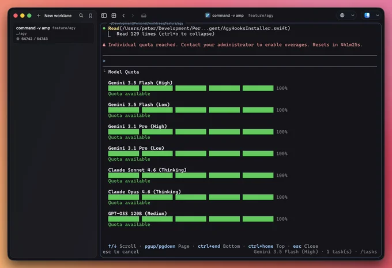The width and height of the screenshot is (392, 268).
Task: Go forward with the right chevron
Action: click(133, 16)
